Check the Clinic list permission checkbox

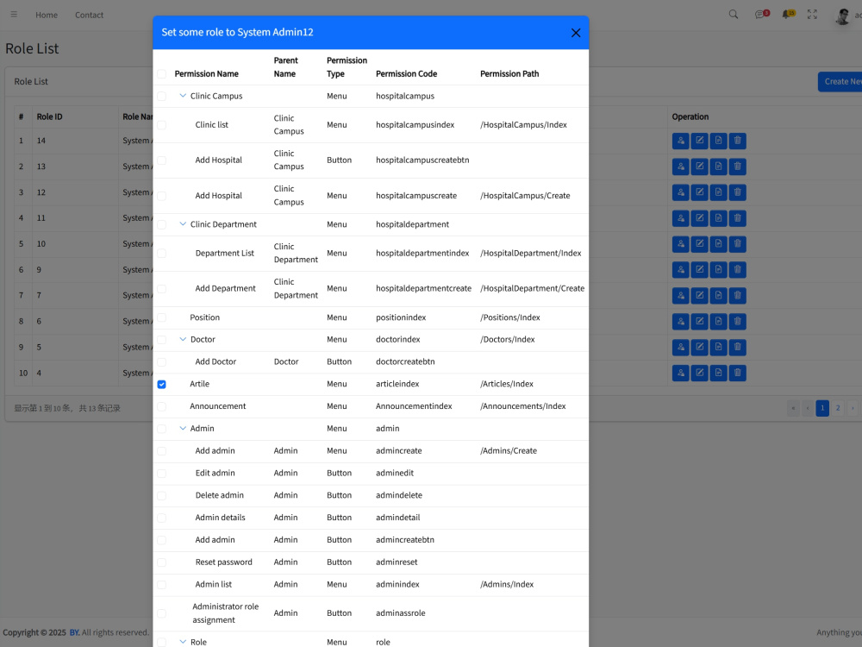(x=162, y=125)
